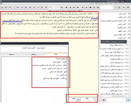Image resolution: width=131 pixels, height=105 pixels.
Task: Click the rewind double arrow navigation icon
Action: tap(78, 7)
